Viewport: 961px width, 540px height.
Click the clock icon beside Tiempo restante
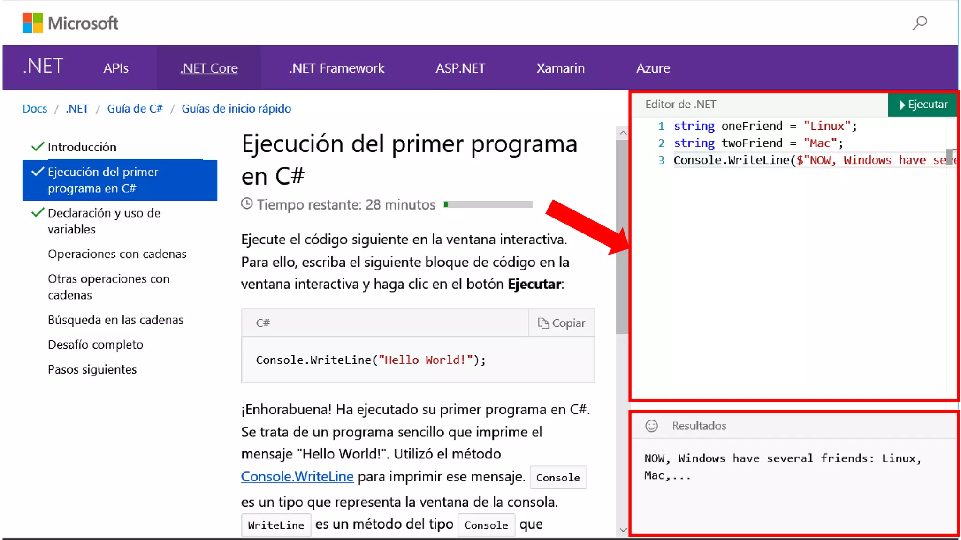[247, 204]
